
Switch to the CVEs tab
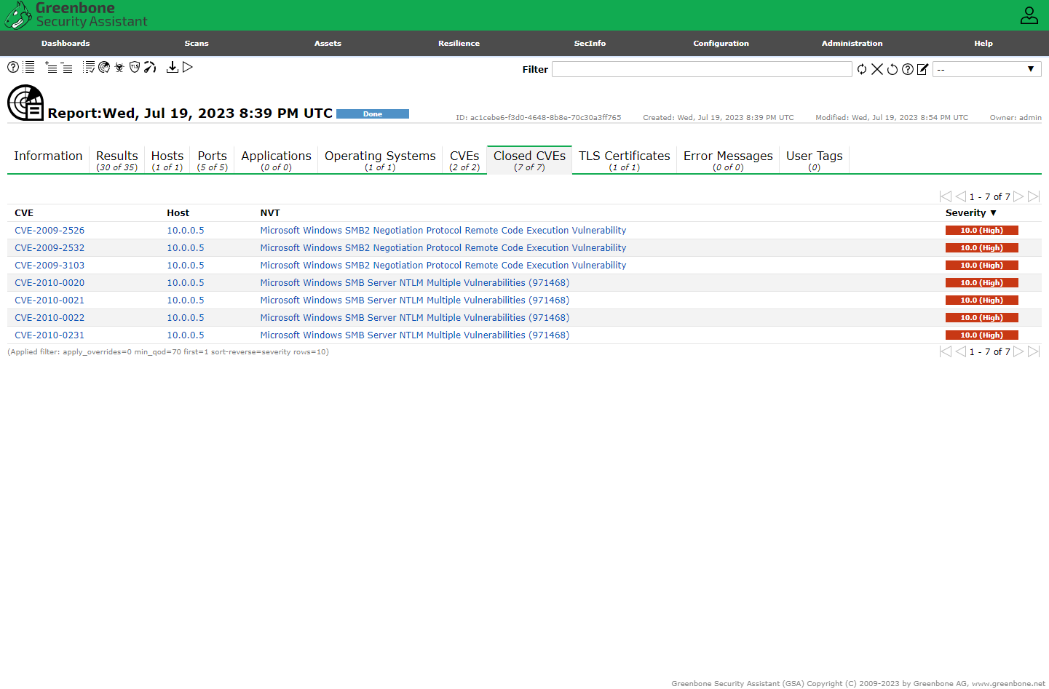(464, 160)
